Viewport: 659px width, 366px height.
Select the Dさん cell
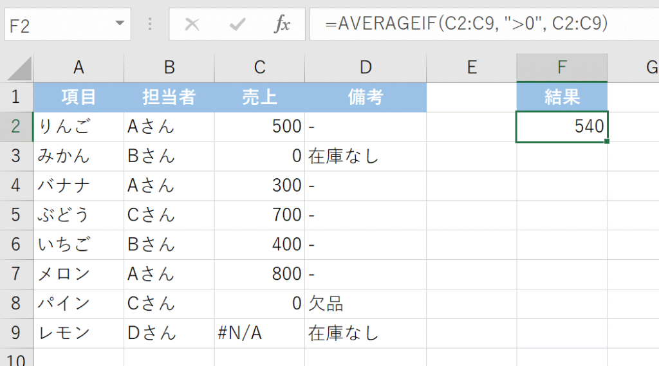point(169,333)
